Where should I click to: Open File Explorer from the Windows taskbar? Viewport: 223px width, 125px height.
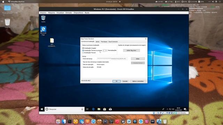99,109
